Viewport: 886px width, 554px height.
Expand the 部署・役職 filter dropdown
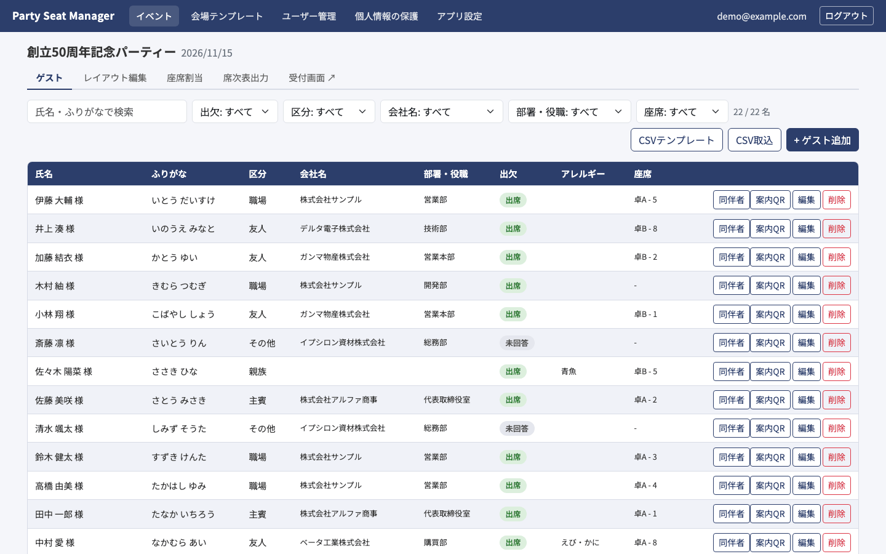pos(570,111)
